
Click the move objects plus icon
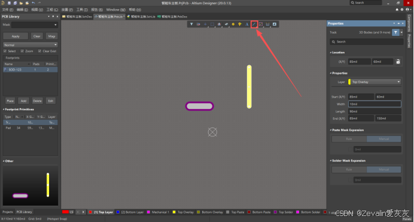pos(205,24)
